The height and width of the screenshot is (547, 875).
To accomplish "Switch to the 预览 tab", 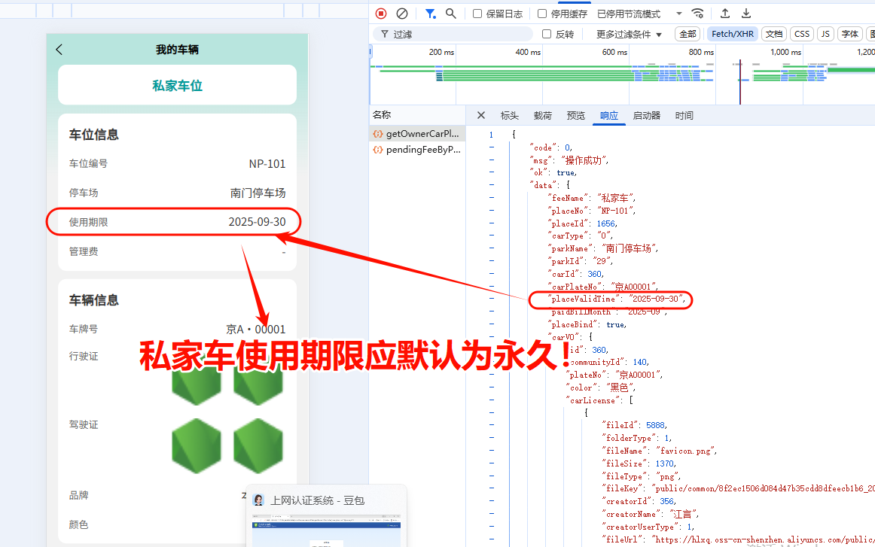I will [576, 115].
